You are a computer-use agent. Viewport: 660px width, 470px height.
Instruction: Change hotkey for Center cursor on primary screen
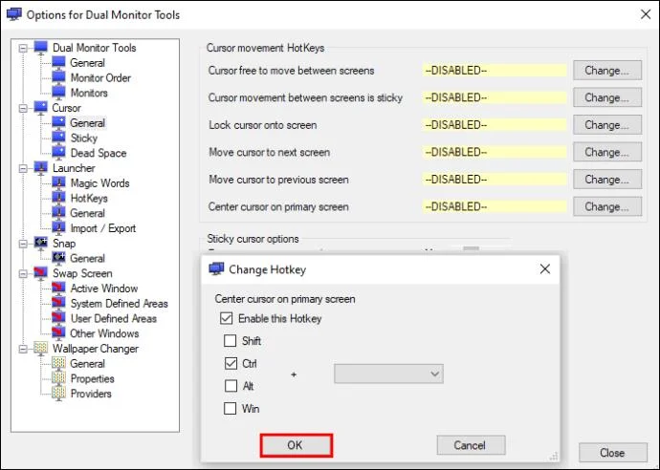point(607,206)
